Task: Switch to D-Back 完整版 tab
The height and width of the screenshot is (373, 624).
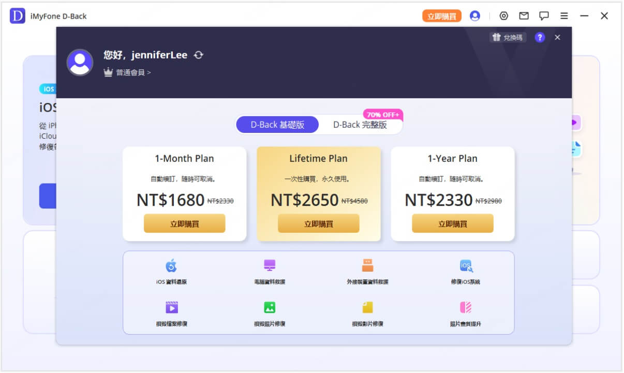Action: point(360,125)
